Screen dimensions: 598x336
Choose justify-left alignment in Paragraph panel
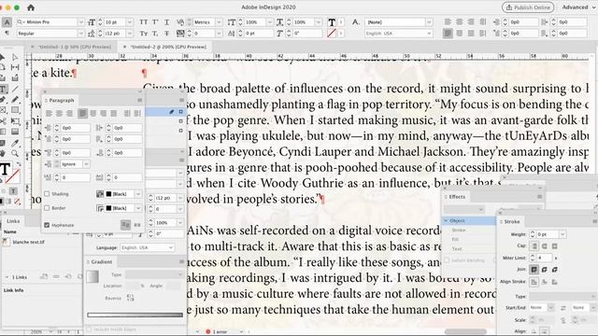tap(82, 114)
